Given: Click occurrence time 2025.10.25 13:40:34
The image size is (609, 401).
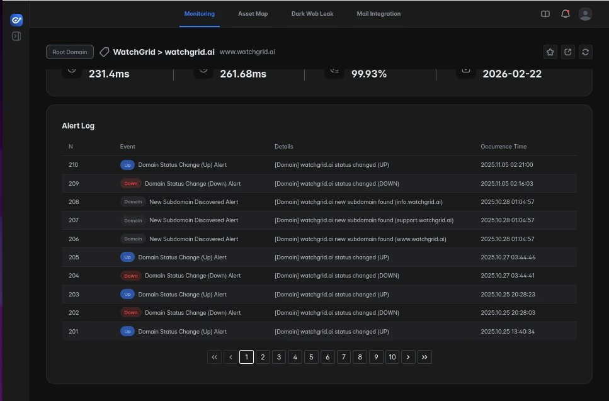Looking at the screenshot, I should (x=508, y=332).
